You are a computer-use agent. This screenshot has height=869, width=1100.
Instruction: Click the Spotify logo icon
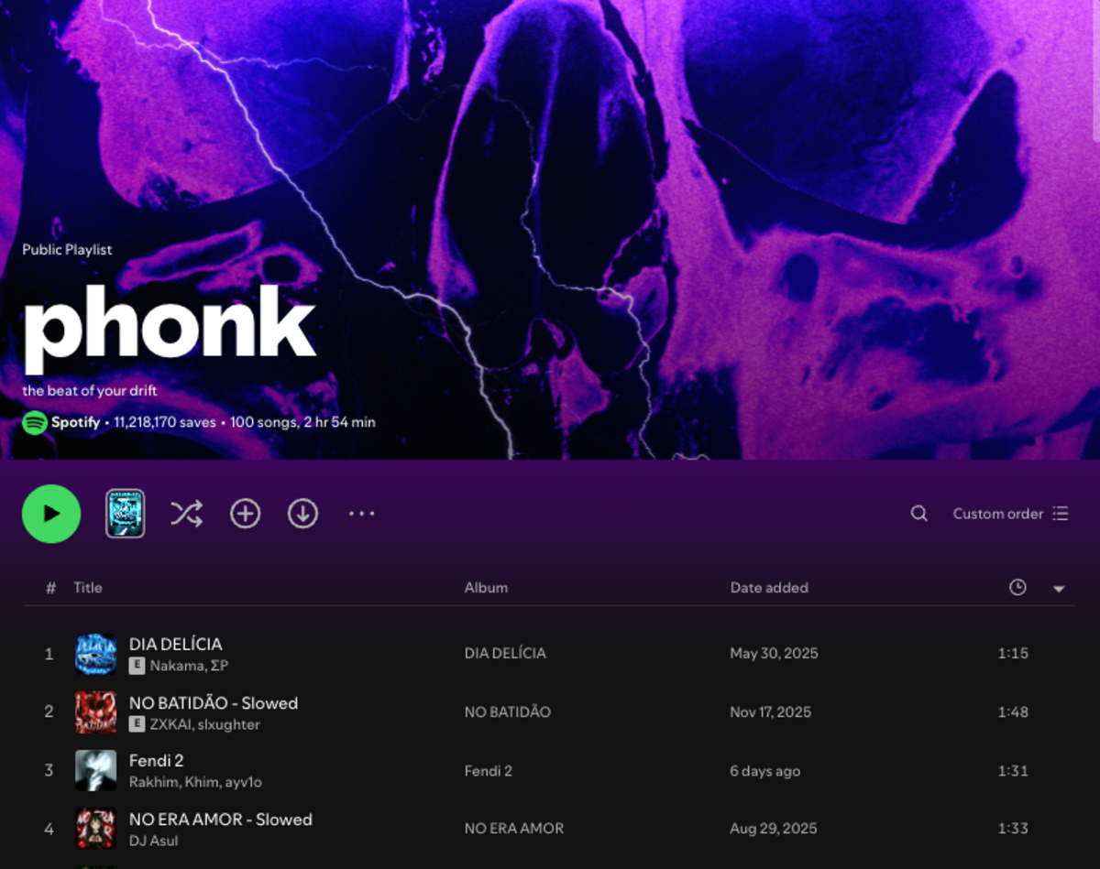pyautogui.click(x=35, y=422)
